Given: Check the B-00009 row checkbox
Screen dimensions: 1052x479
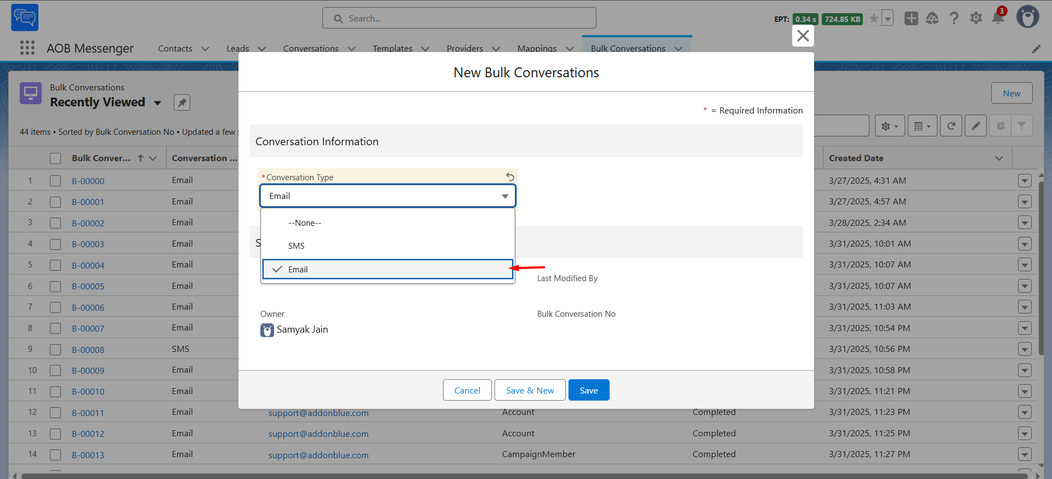Looking at the screenshot, I should pos(55,370).
